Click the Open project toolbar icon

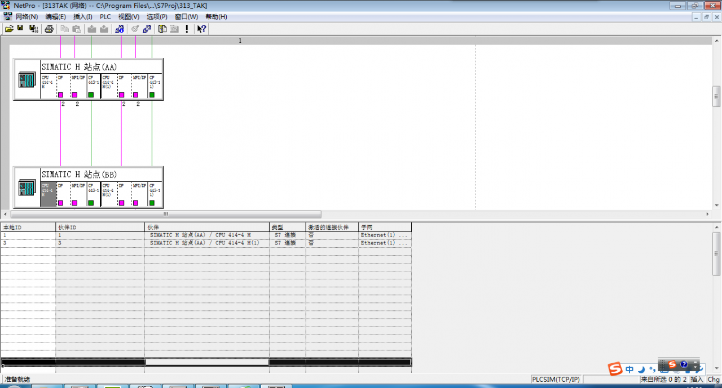(9, 29)
